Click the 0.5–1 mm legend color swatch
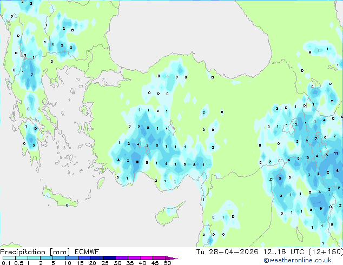Screen dimensions: 343x265 (x=22, y=258)
